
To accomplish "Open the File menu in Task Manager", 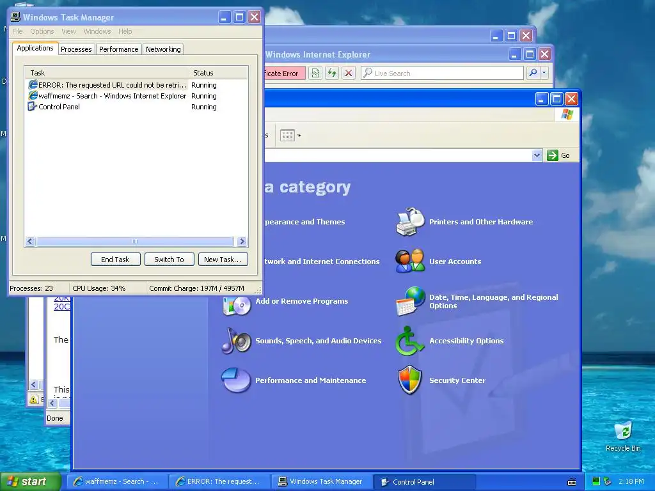I will coord(17,31).
